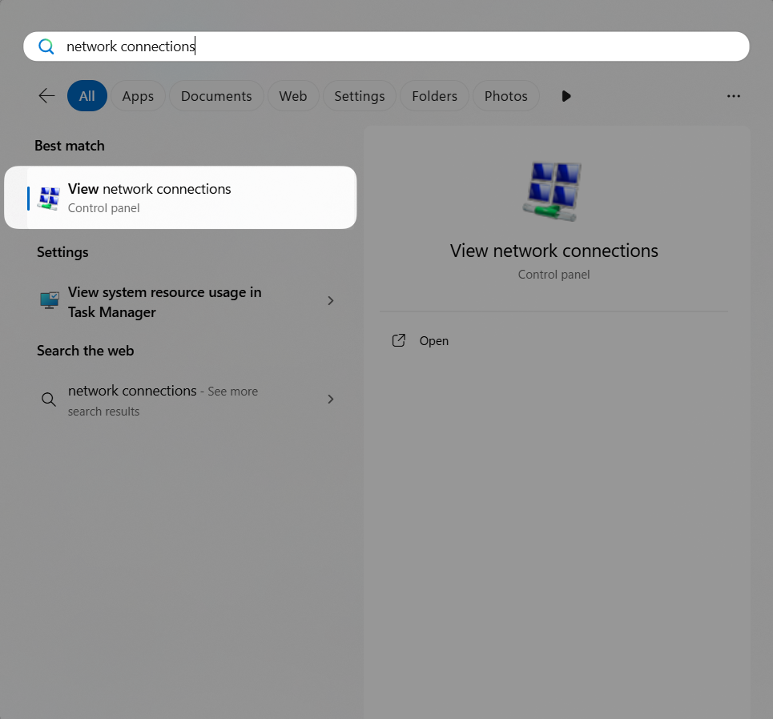Image resolution: width=773 pixels, height=719 pixels.
Task: Click the View network connections title in preview
Action: click(x=554, y=251)
